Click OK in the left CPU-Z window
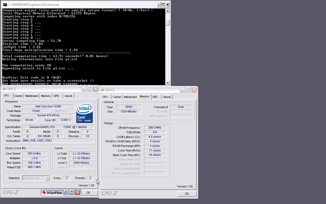The width and height of the screenshot is (326, 204). (x=88, y=193)
